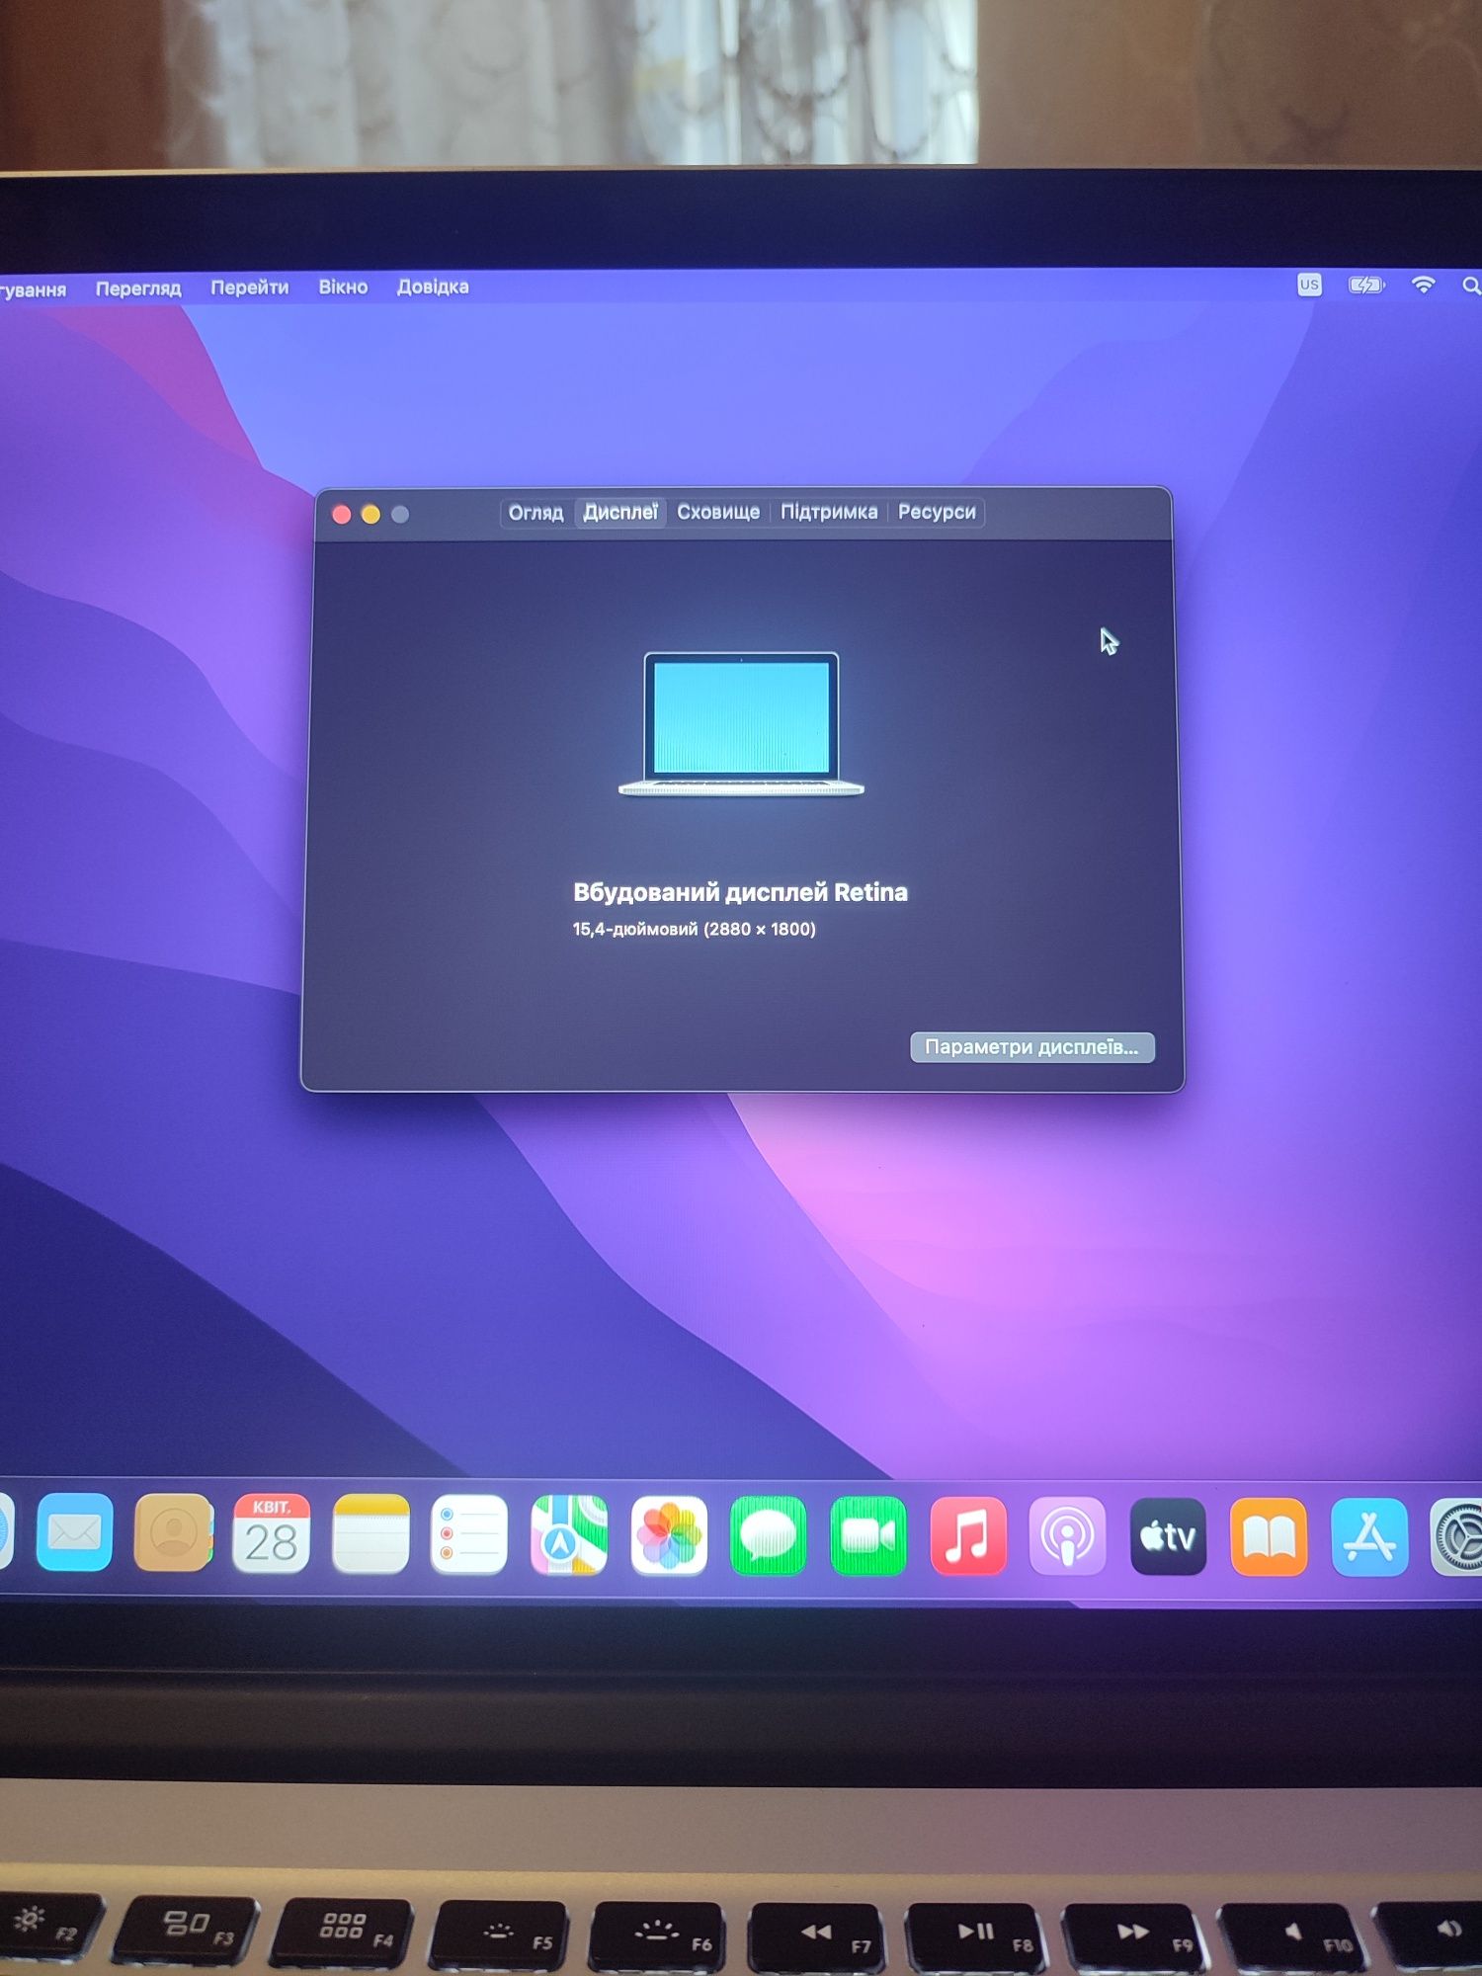Open the Photos app in the Dock
Screen dimensions: 1482x1976
[x=669, y=1535]
